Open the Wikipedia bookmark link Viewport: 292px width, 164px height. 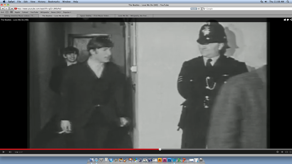(45, 12)
